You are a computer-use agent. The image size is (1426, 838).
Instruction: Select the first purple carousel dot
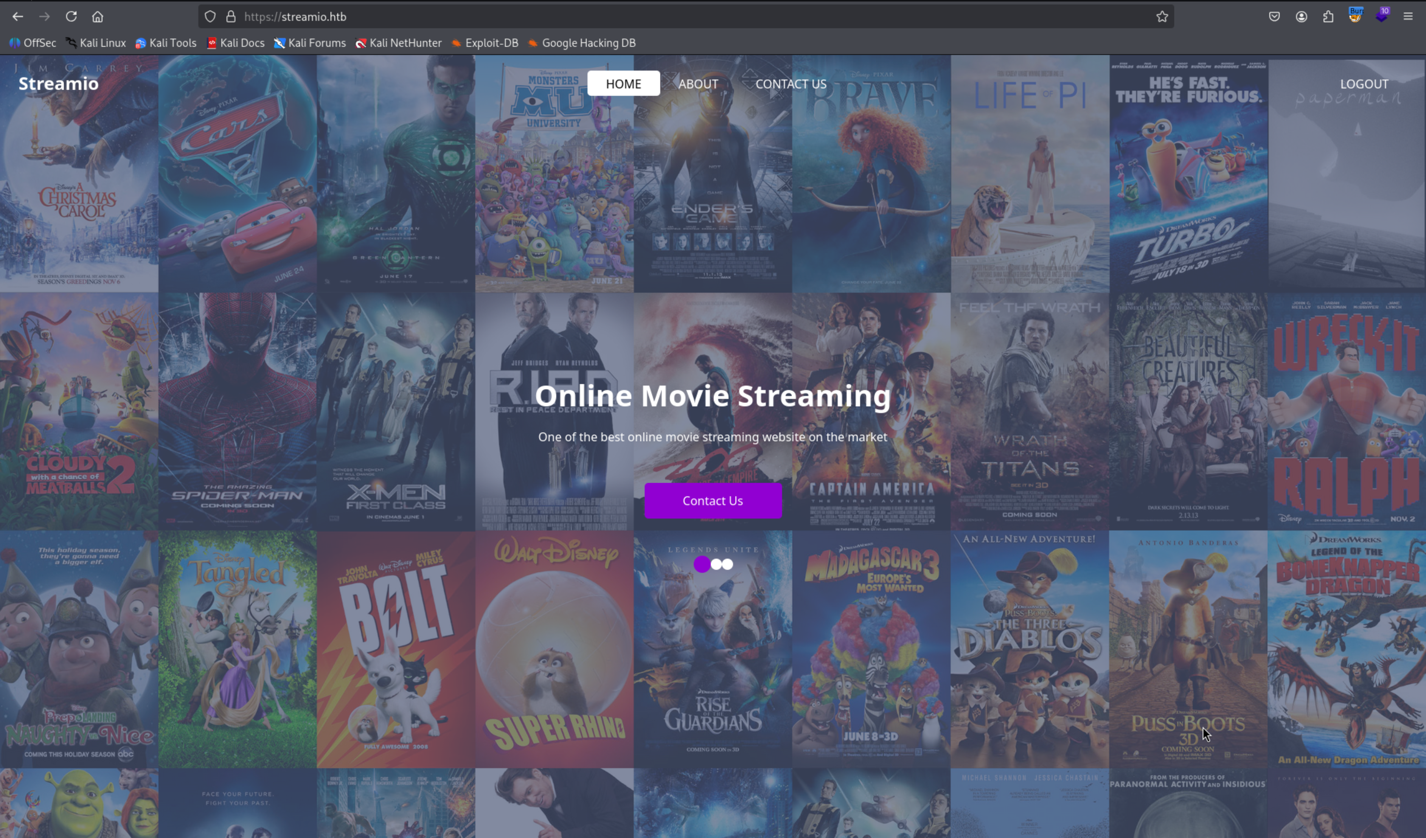point(701,564)
